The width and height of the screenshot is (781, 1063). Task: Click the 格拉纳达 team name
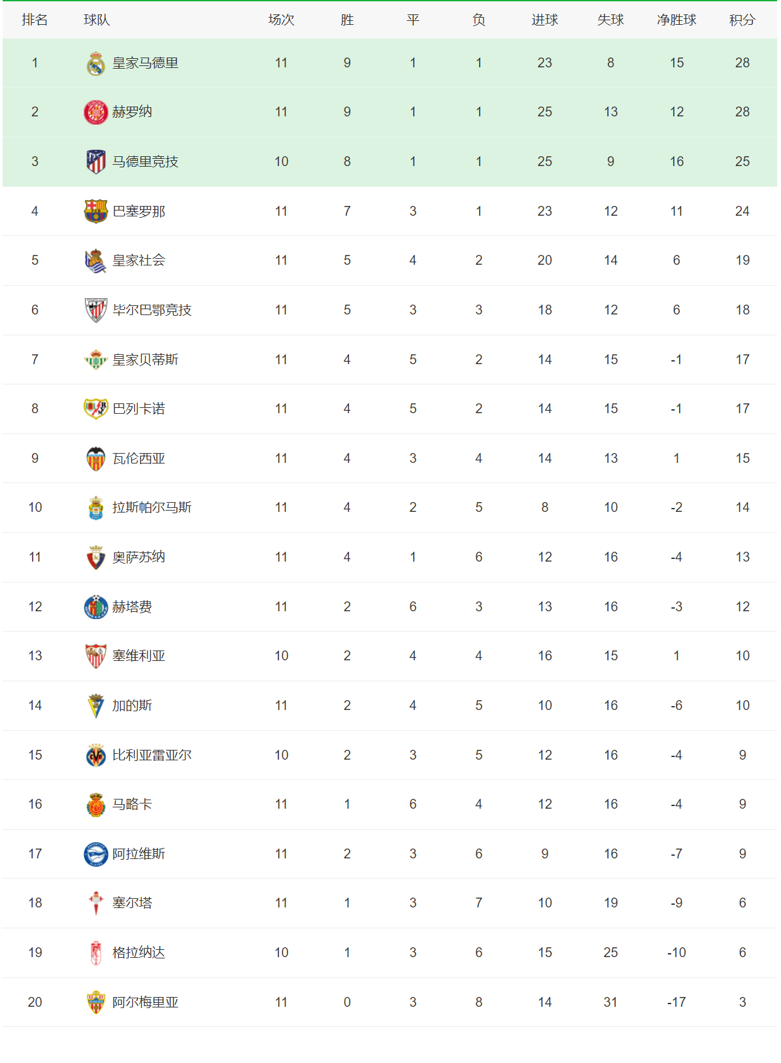(x=139, y=953)
